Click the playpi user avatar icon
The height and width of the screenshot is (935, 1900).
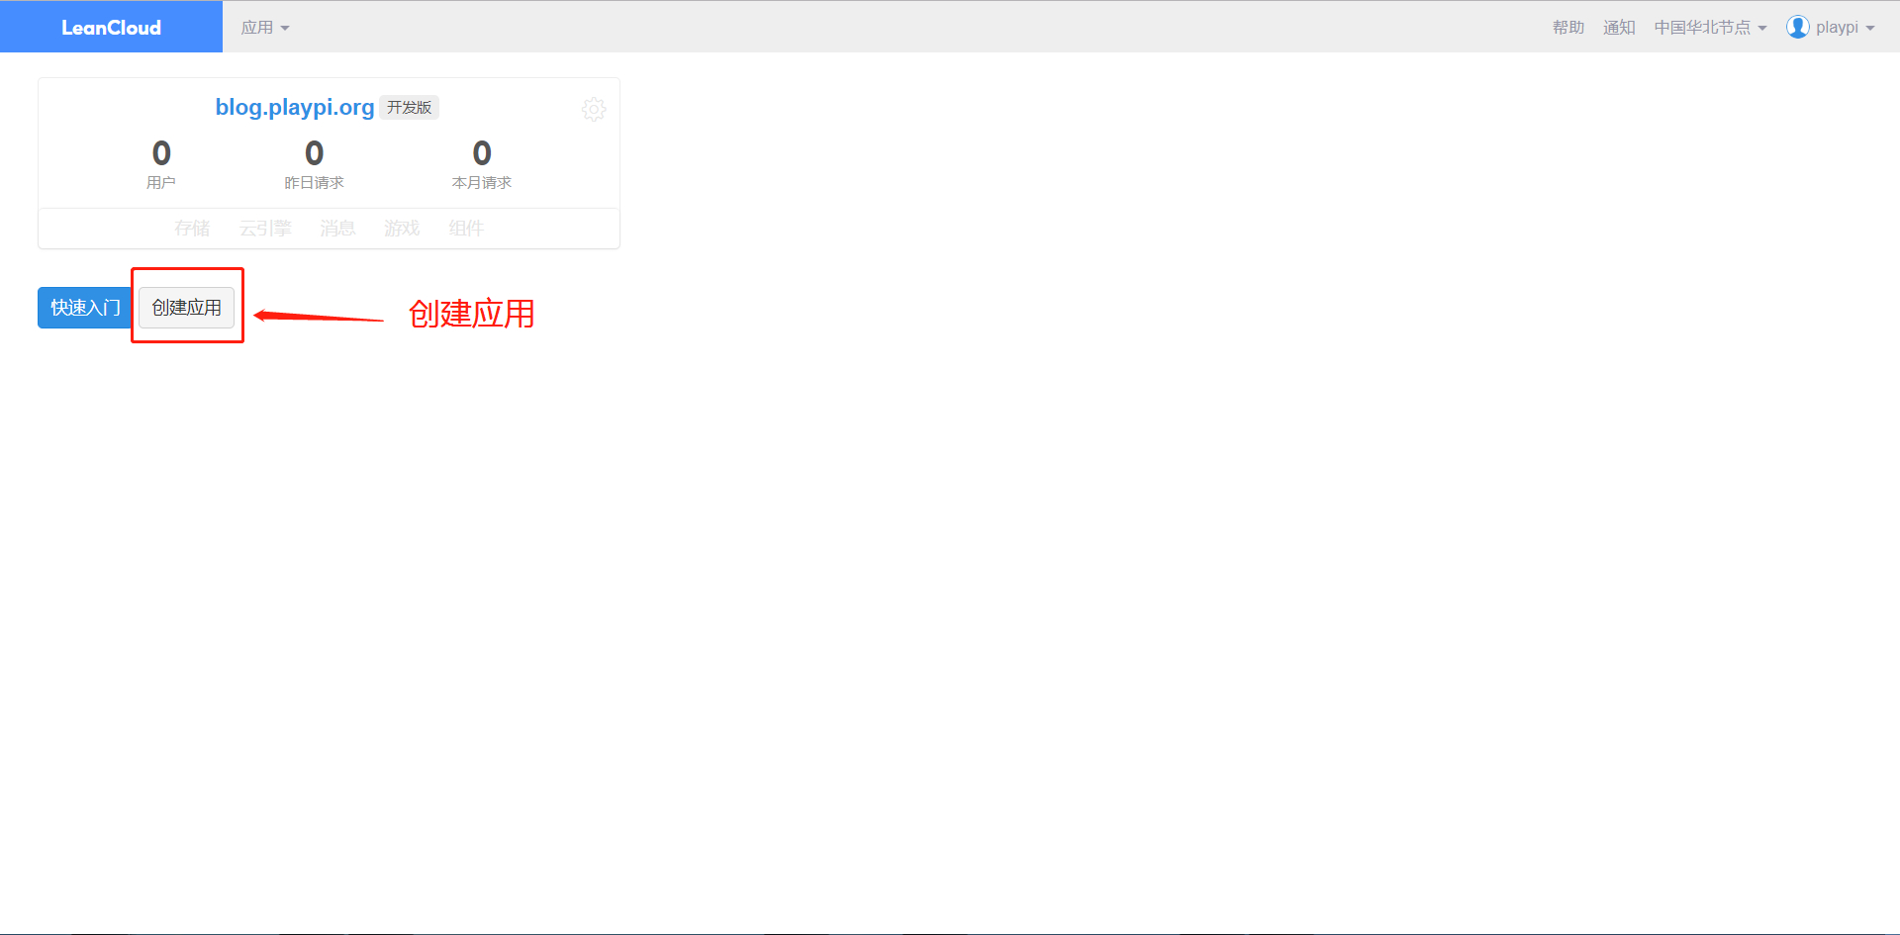(1797, 27)
